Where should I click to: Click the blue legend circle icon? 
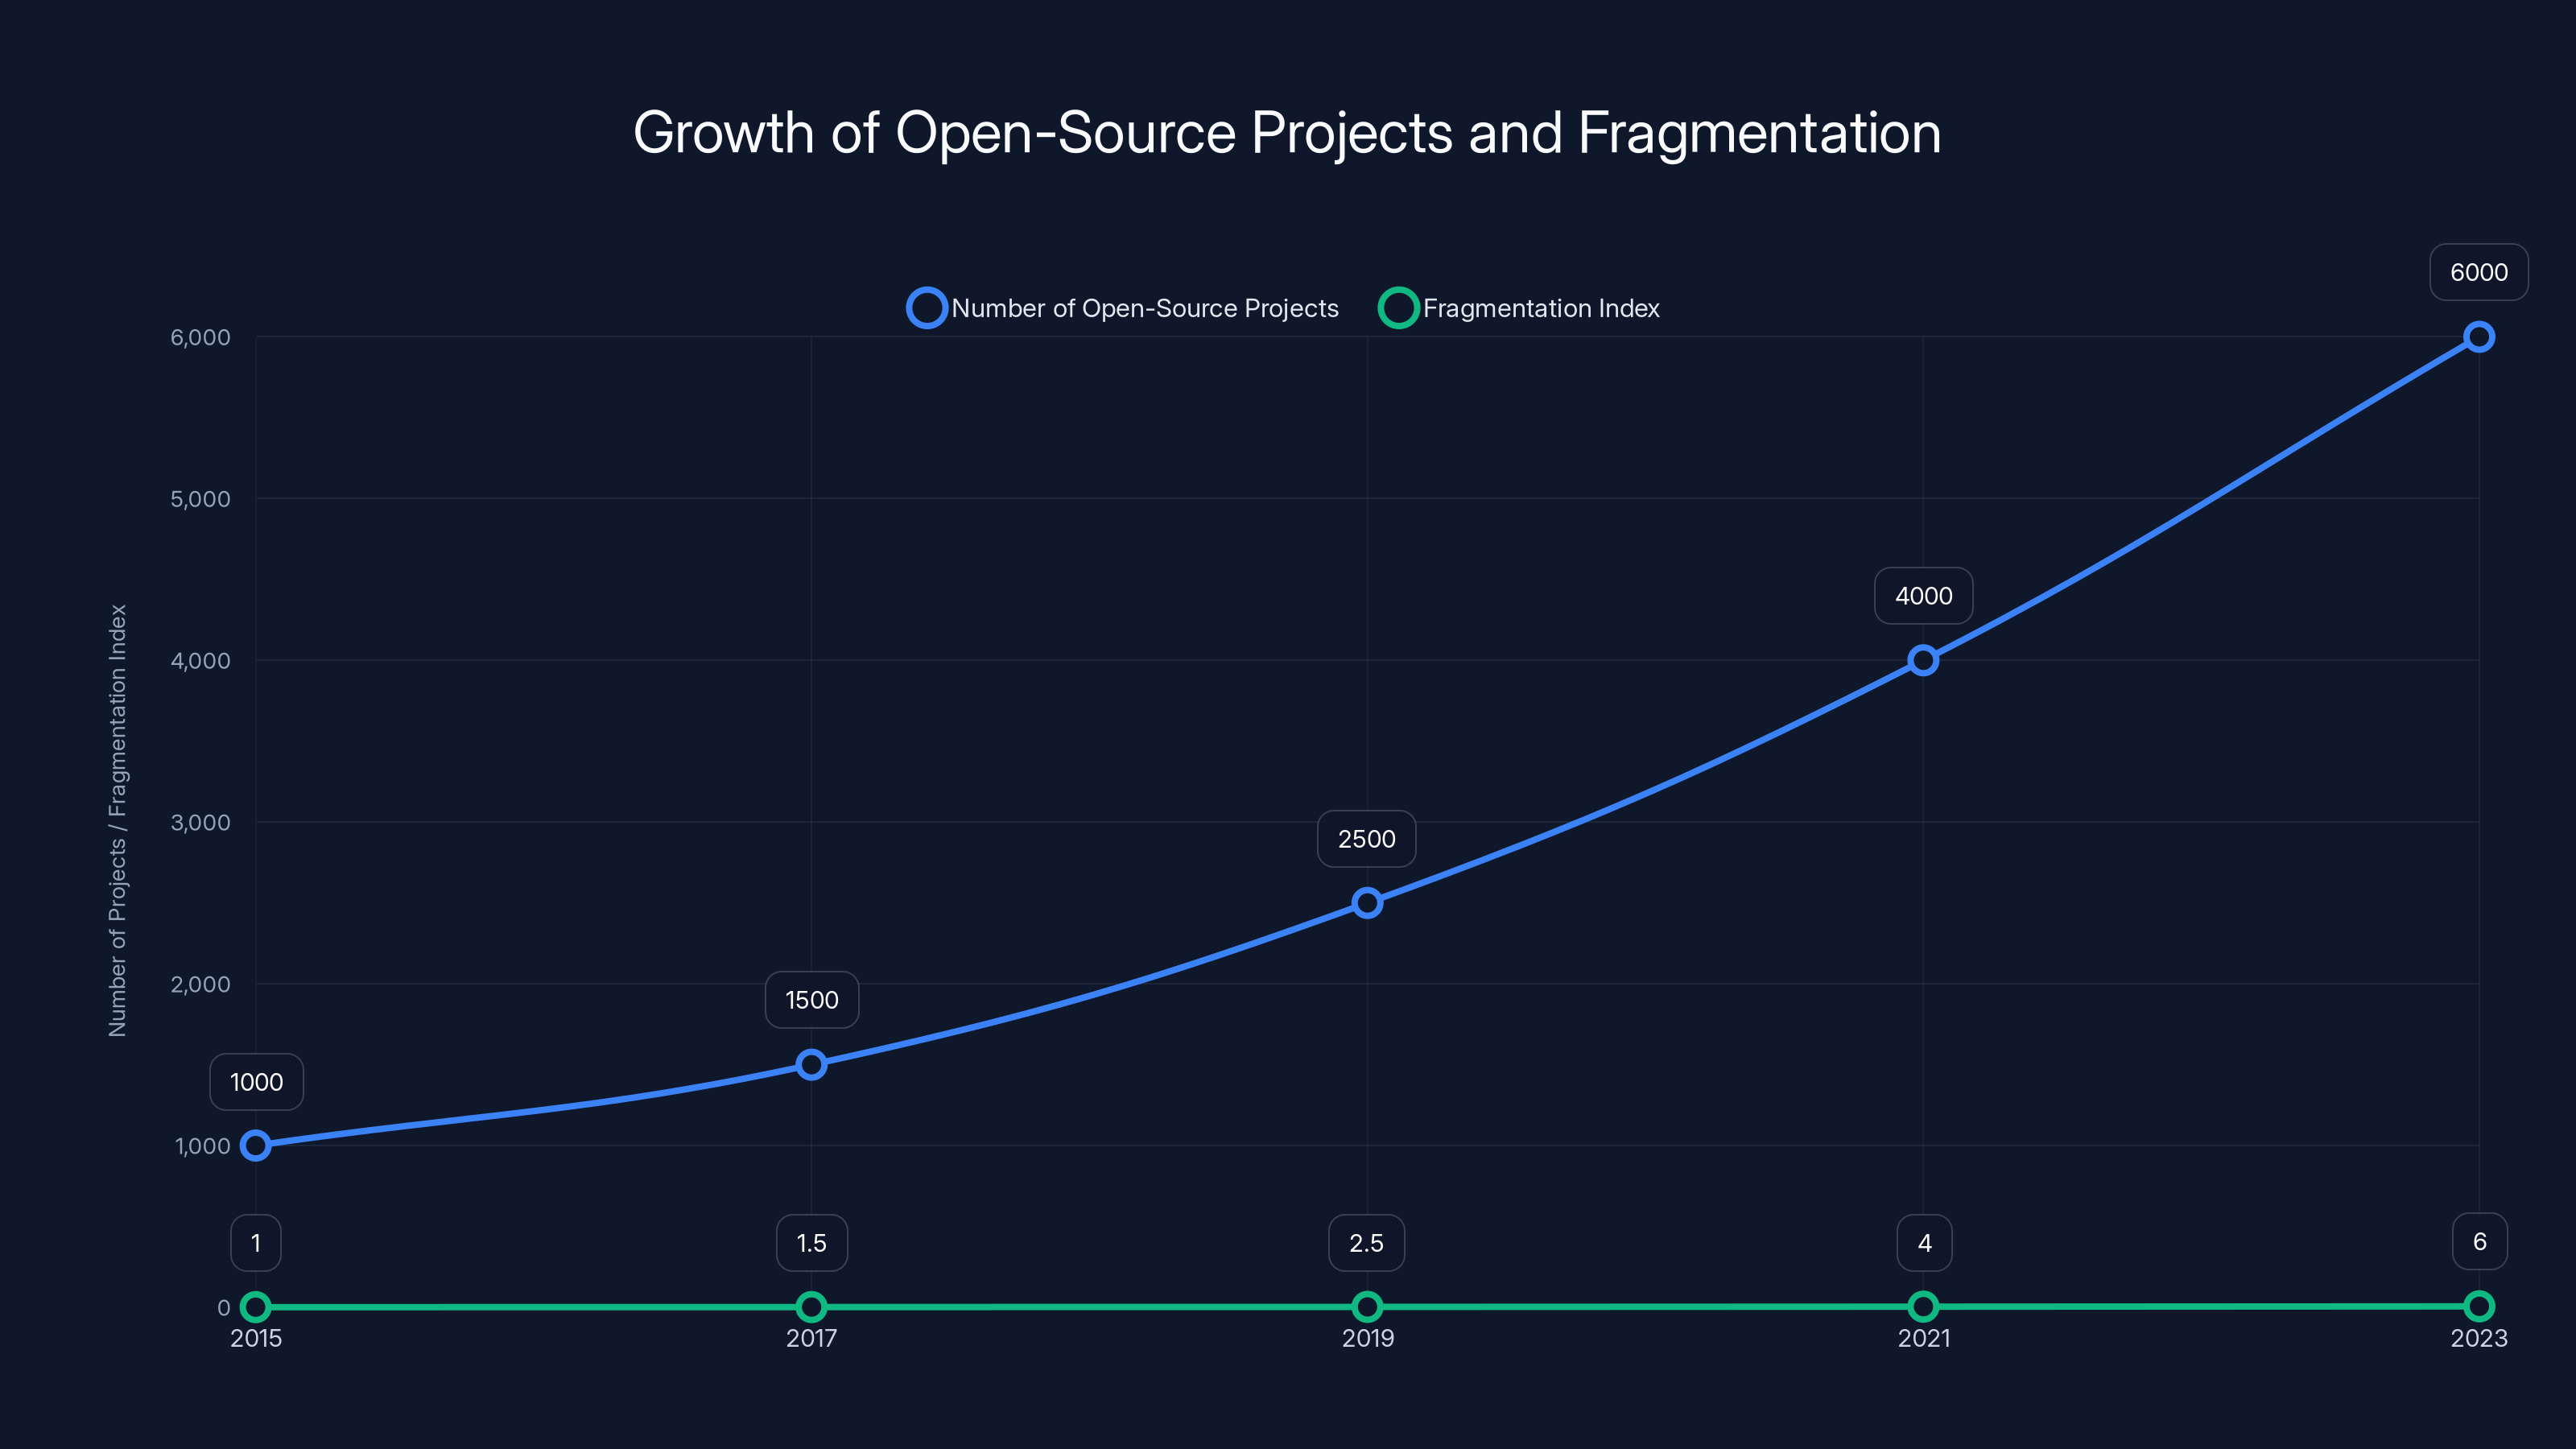point(927,308)
